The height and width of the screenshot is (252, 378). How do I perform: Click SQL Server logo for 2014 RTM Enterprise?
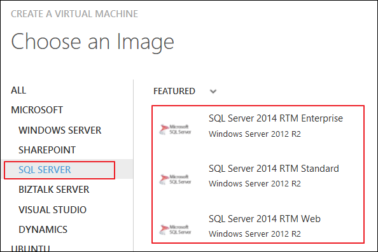coord(175,129)
